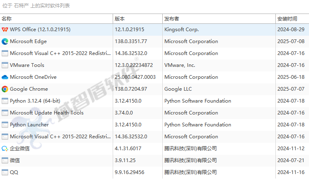Click the Google Chrome icon
309x181 pixels.
coord(5,89)
